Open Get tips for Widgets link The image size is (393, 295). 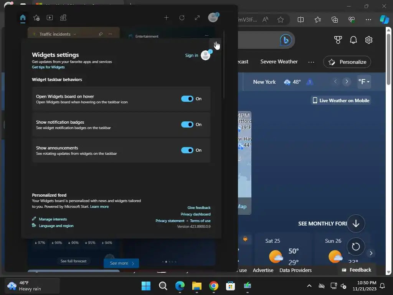tap(48, 67)
